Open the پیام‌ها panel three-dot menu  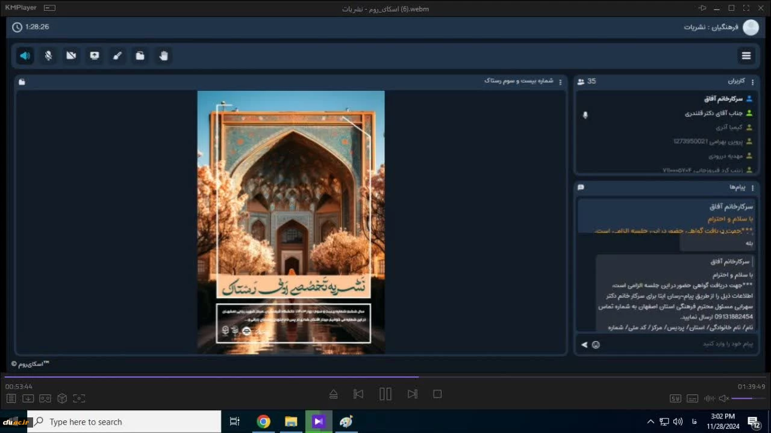(752, 188)
